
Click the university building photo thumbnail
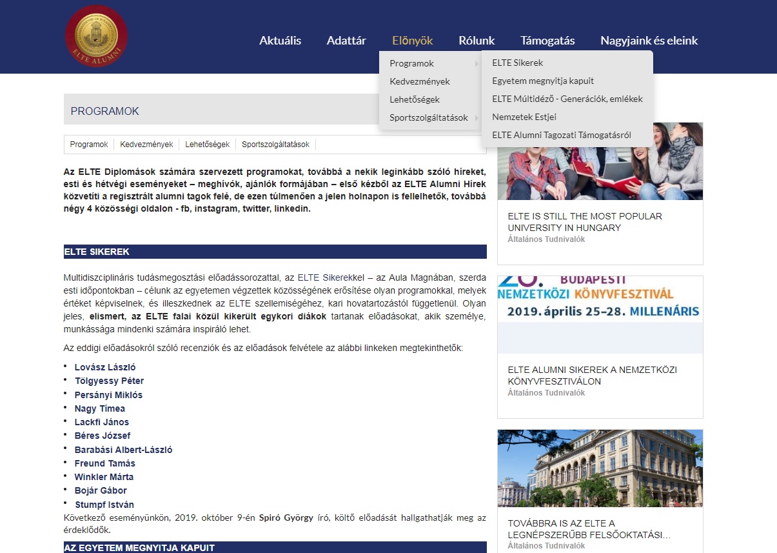point(600,468)
